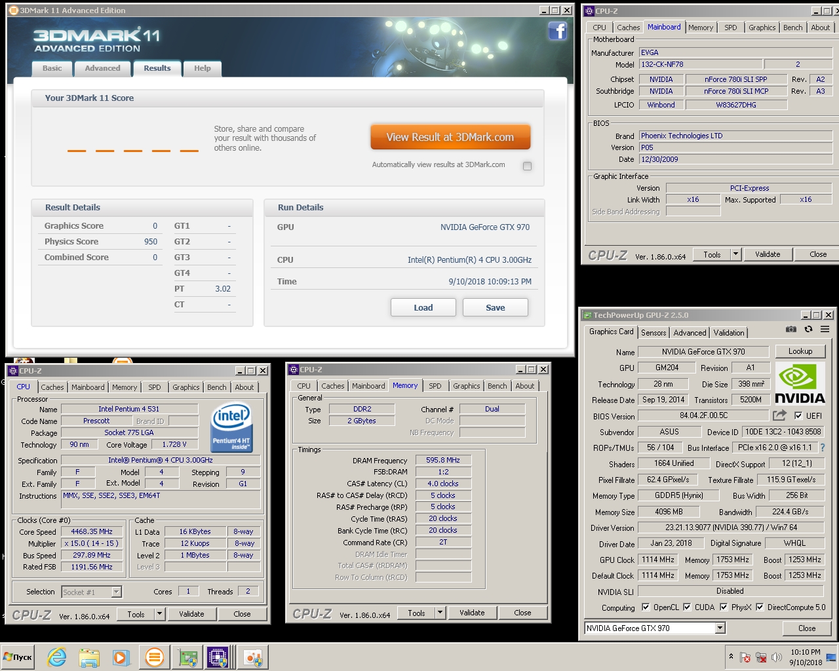The width and height of the screenshot is (839, 671).
Task: Toggle the CUDA checkbox
Action: click(687, 607)
